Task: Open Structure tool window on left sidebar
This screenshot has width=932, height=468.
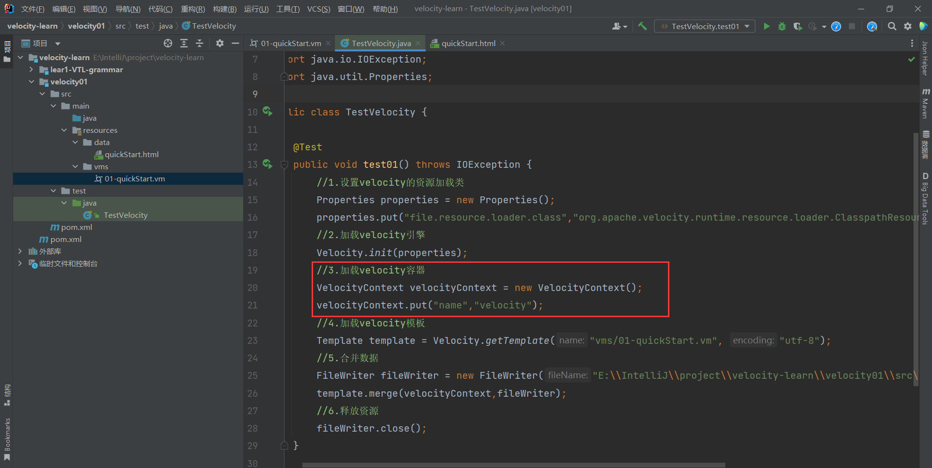Action: coord(7,395)
